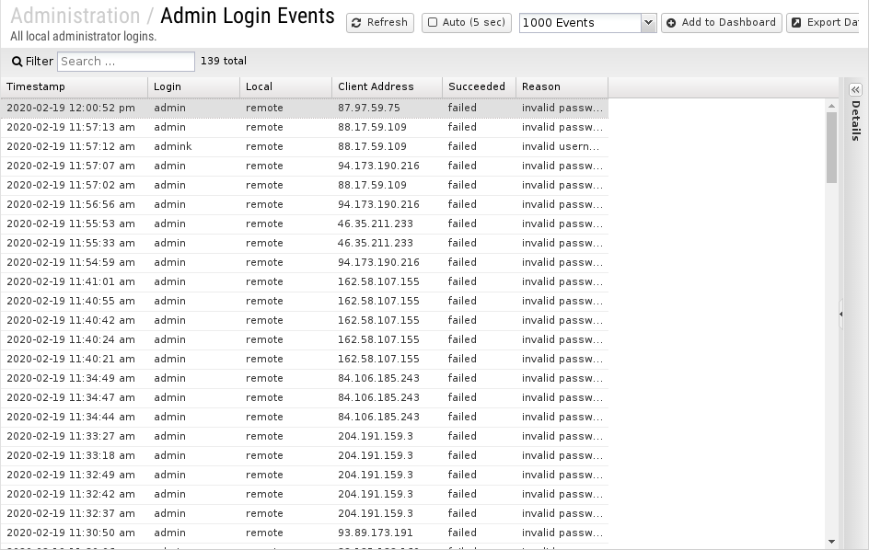
Task: Select row with timestamp 11:57:13 am
Action: 305,128
